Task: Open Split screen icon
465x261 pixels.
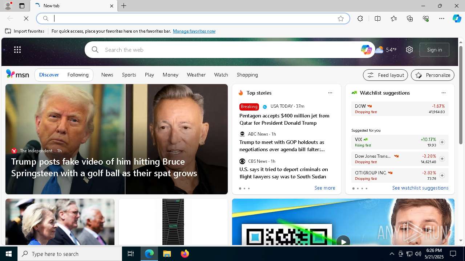Action: (x=377, y=18)
